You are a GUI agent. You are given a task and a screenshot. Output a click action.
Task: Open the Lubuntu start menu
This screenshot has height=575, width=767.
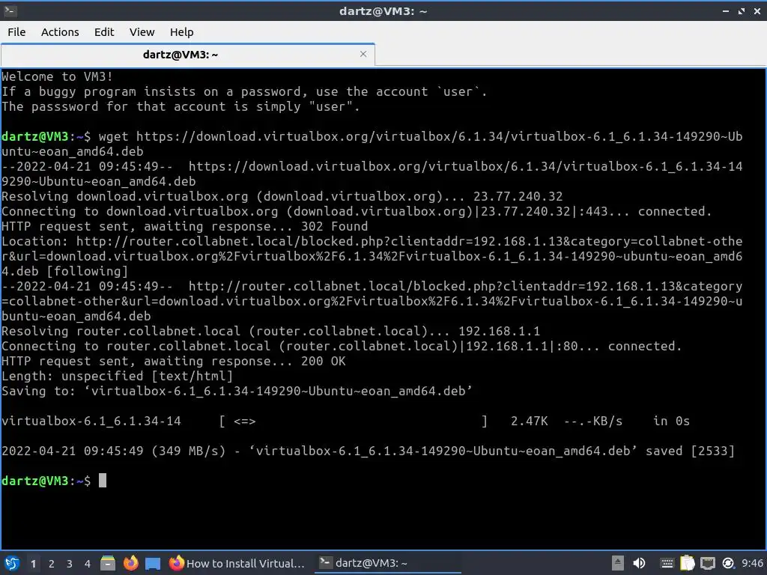tap(12, 563)
